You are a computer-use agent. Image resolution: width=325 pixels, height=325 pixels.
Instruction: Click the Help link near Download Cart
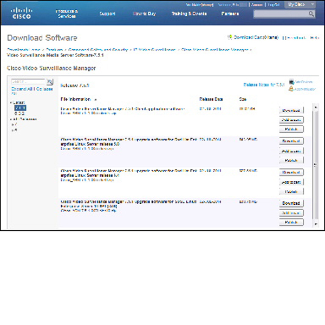point(314,38)
